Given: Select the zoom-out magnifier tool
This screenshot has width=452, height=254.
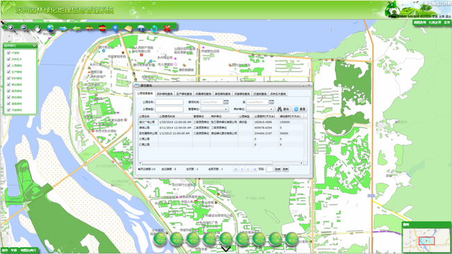Looking at the screenshot, I should [24, 28].
